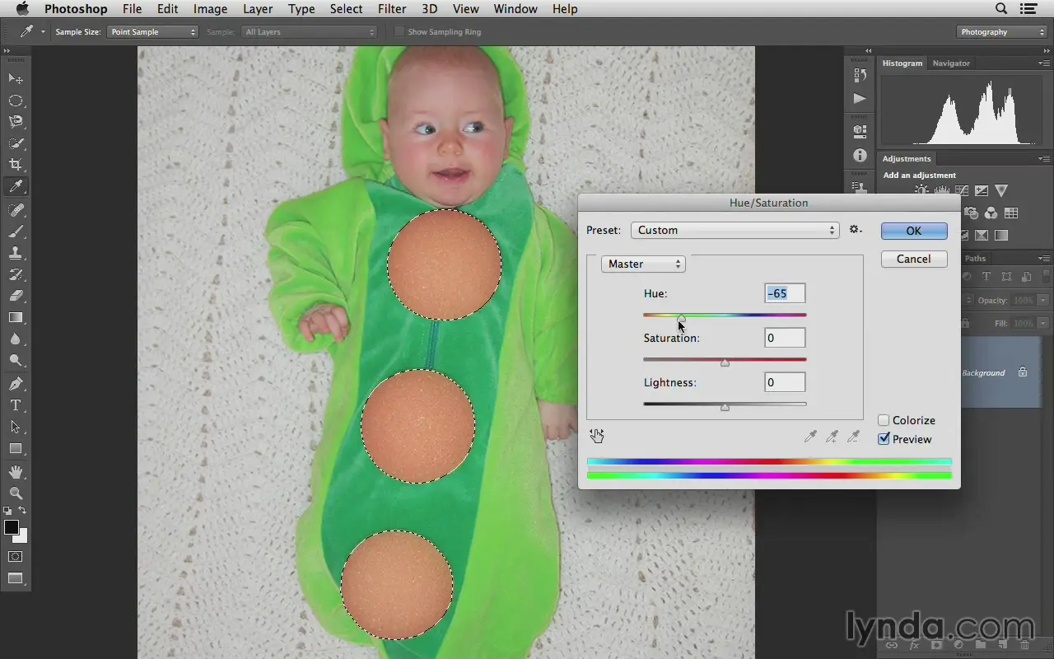
Task: Enable the Colorize checkbox
Action: [x=884, y=420]
